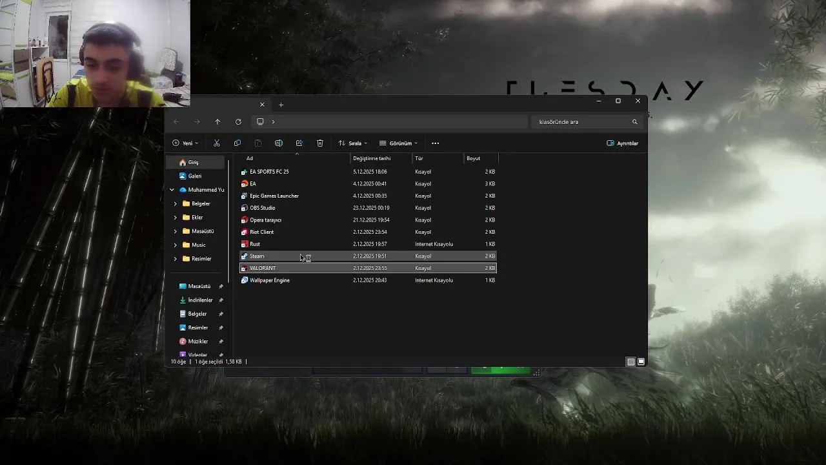Open the Yeni new item dropdown
This screenshot has width=826, height=465.
185,143
